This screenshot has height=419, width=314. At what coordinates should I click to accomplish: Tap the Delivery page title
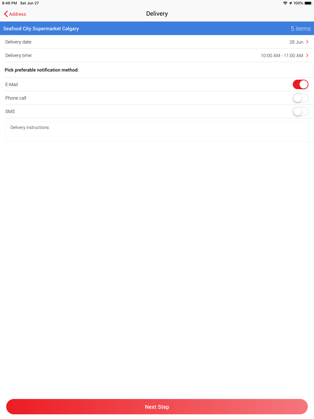(157, 14)
